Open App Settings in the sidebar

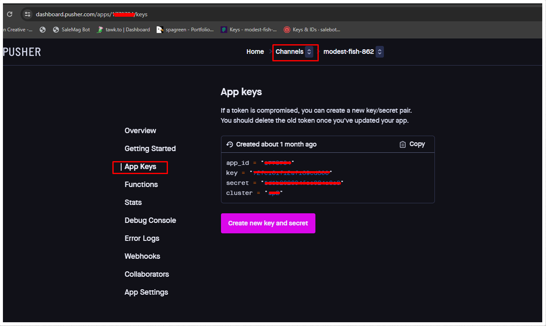point(146,292)
